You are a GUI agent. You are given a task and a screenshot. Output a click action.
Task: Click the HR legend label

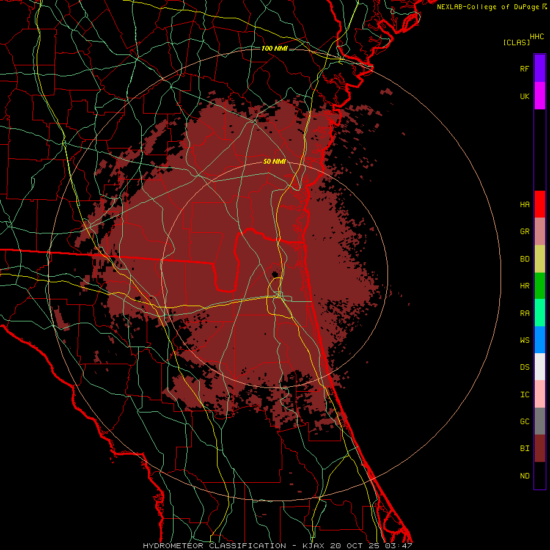click(525, 286)
